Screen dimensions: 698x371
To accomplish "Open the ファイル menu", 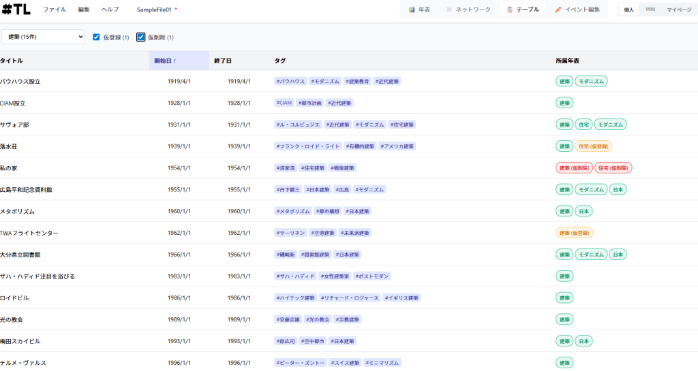I will (x=55, y=10).
